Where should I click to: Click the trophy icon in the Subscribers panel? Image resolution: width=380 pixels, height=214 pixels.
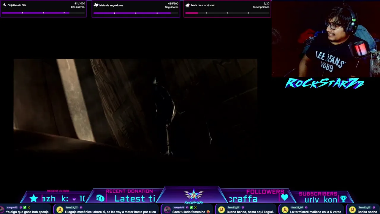[343, 199]
